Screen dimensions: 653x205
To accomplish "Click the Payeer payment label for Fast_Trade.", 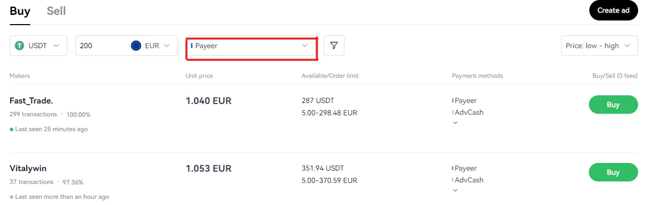I will pyautogui.click(x=466, y=100).
